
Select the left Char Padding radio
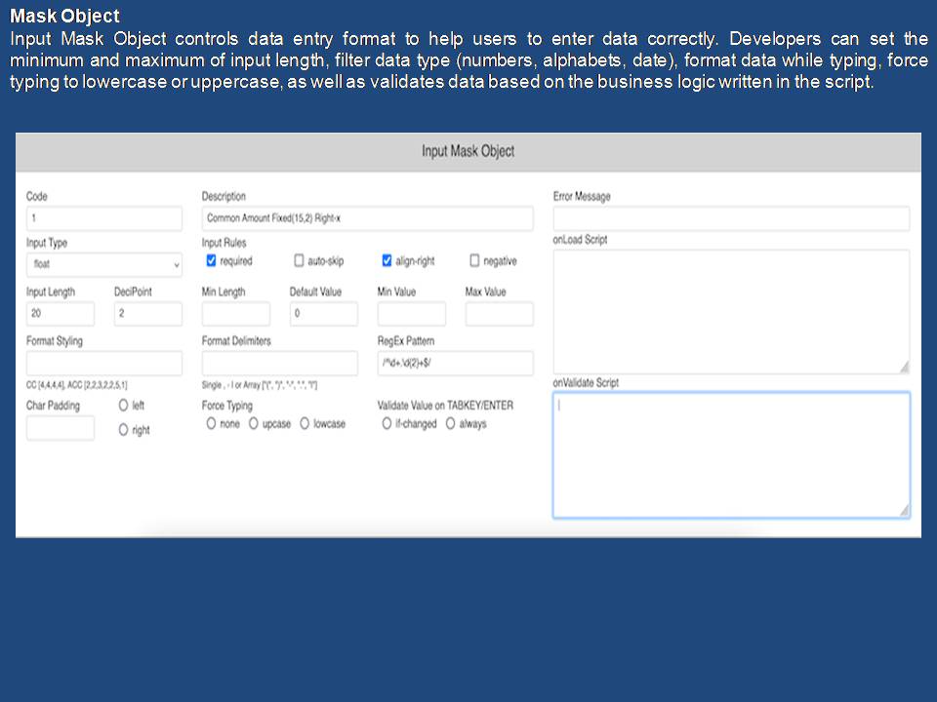tap(124, 405)
